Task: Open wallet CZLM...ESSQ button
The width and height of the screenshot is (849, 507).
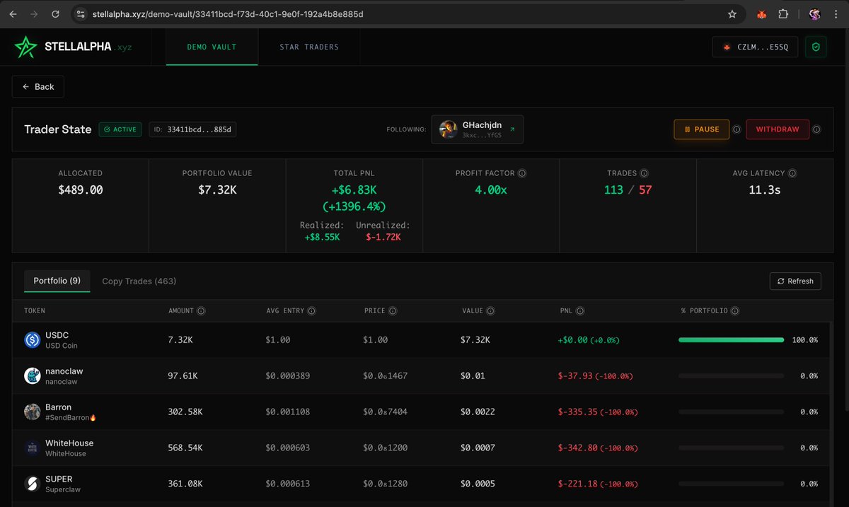Action: point(756,47)
